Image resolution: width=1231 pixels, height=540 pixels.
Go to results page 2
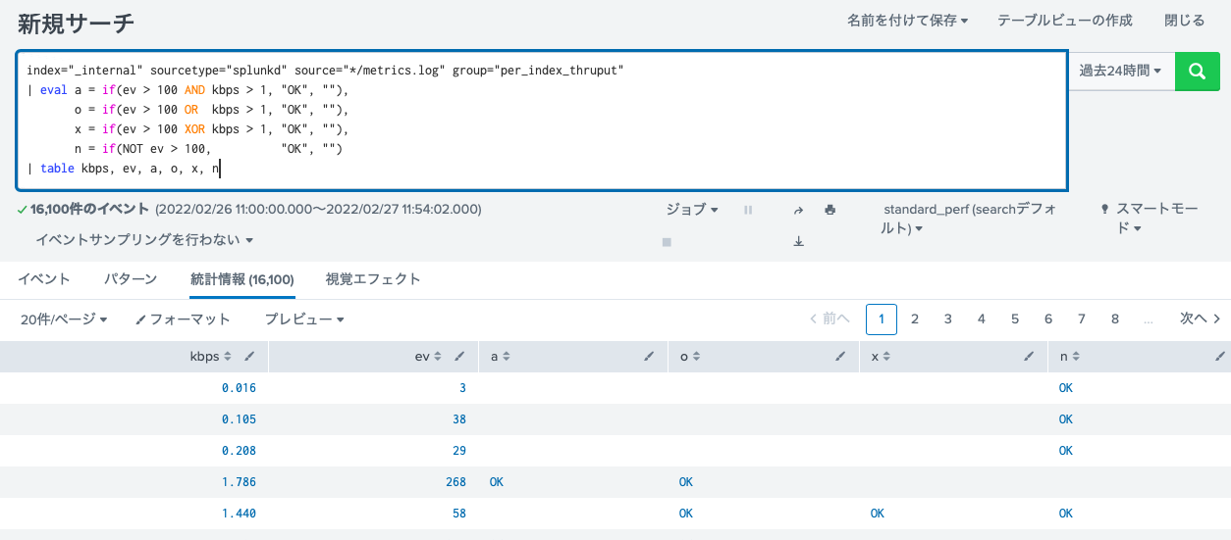915,319
